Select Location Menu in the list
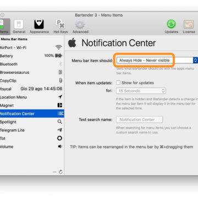Viewport: 198px width, 198px height. click(31, 97)
